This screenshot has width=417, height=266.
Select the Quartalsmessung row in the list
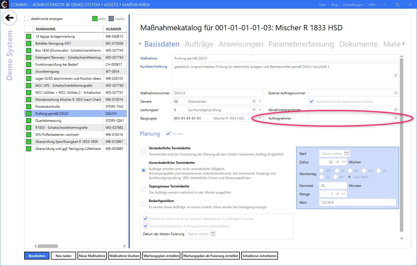click(x=67, y=120)
